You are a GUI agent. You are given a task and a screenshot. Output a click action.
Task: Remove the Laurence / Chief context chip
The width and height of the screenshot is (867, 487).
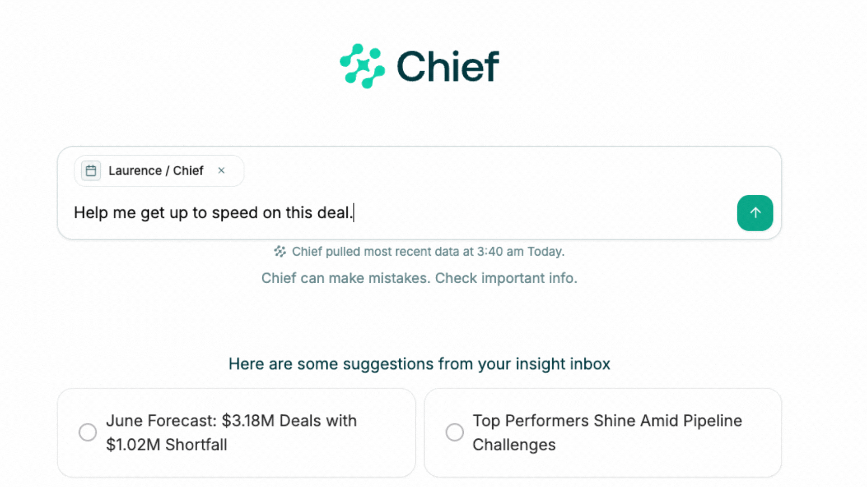[222, 170]
